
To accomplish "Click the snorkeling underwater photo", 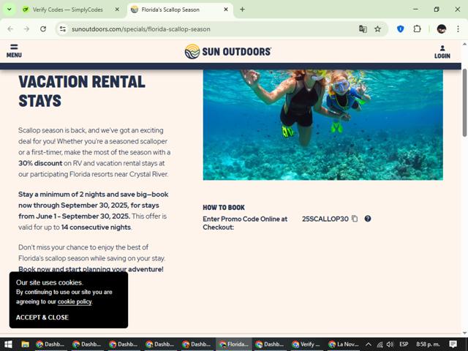I will pyautogui.click(x=323, y=125).
